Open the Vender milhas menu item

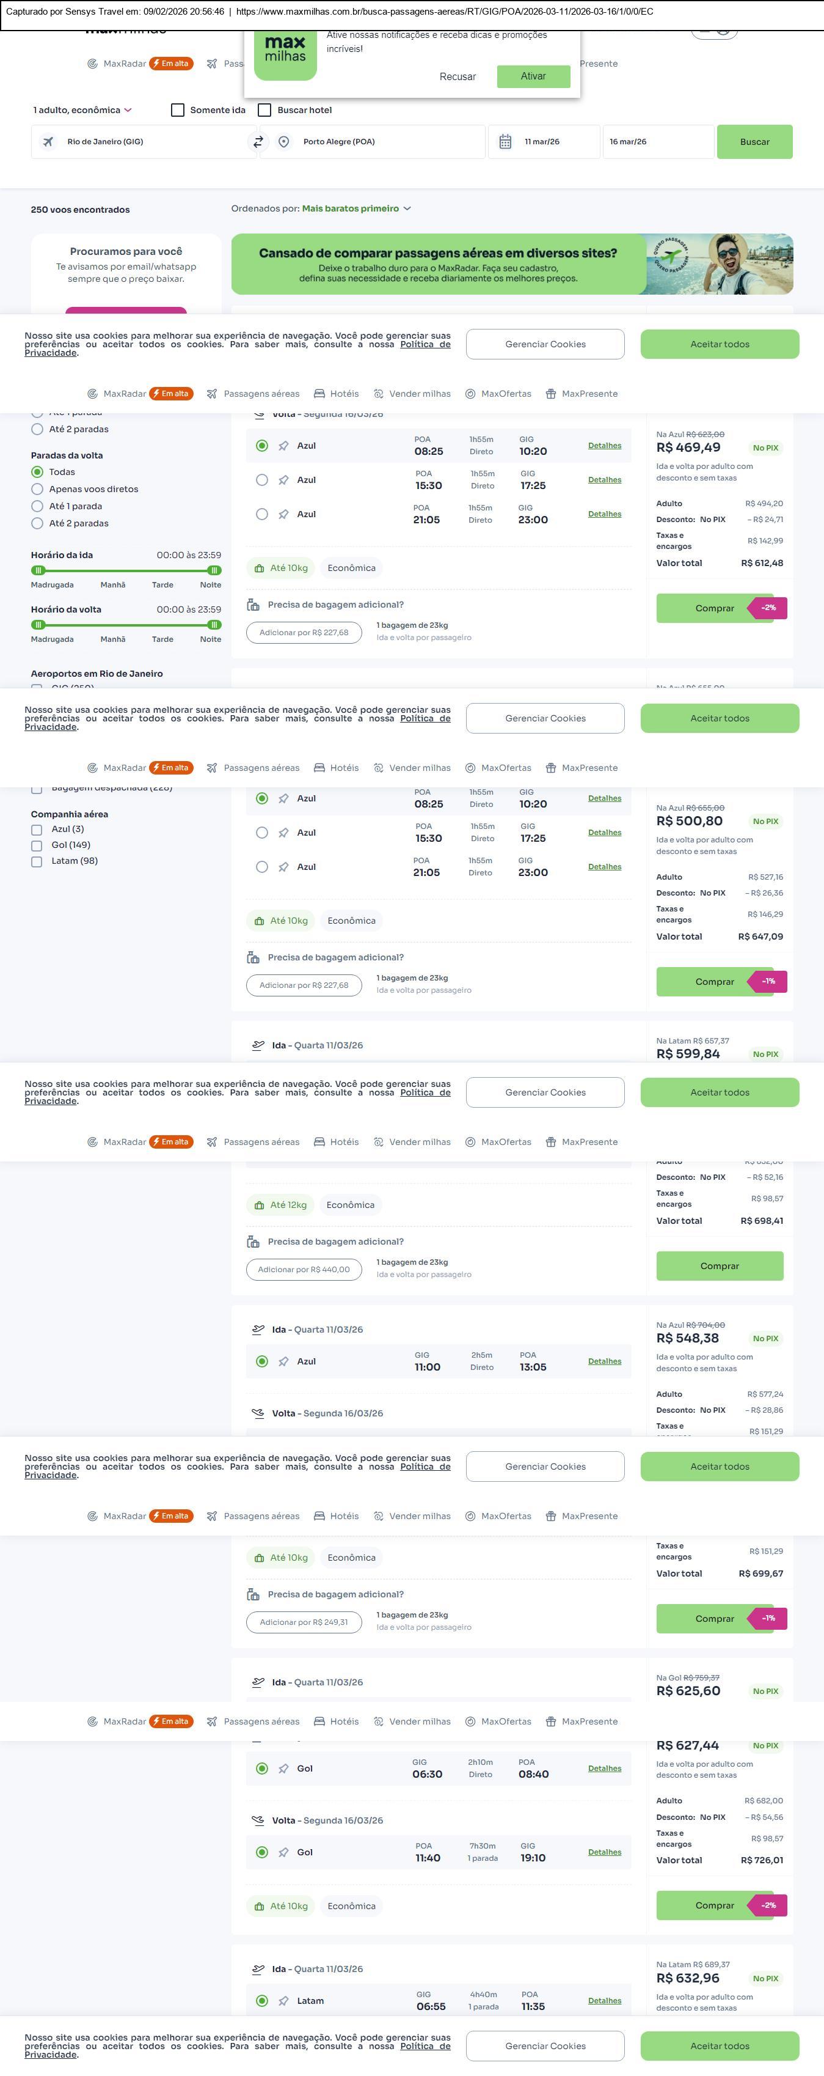(x=412, y=394)
